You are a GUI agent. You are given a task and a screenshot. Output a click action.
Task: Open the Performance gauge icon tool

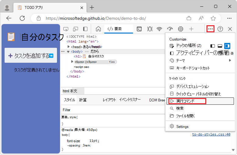point(170,29)
